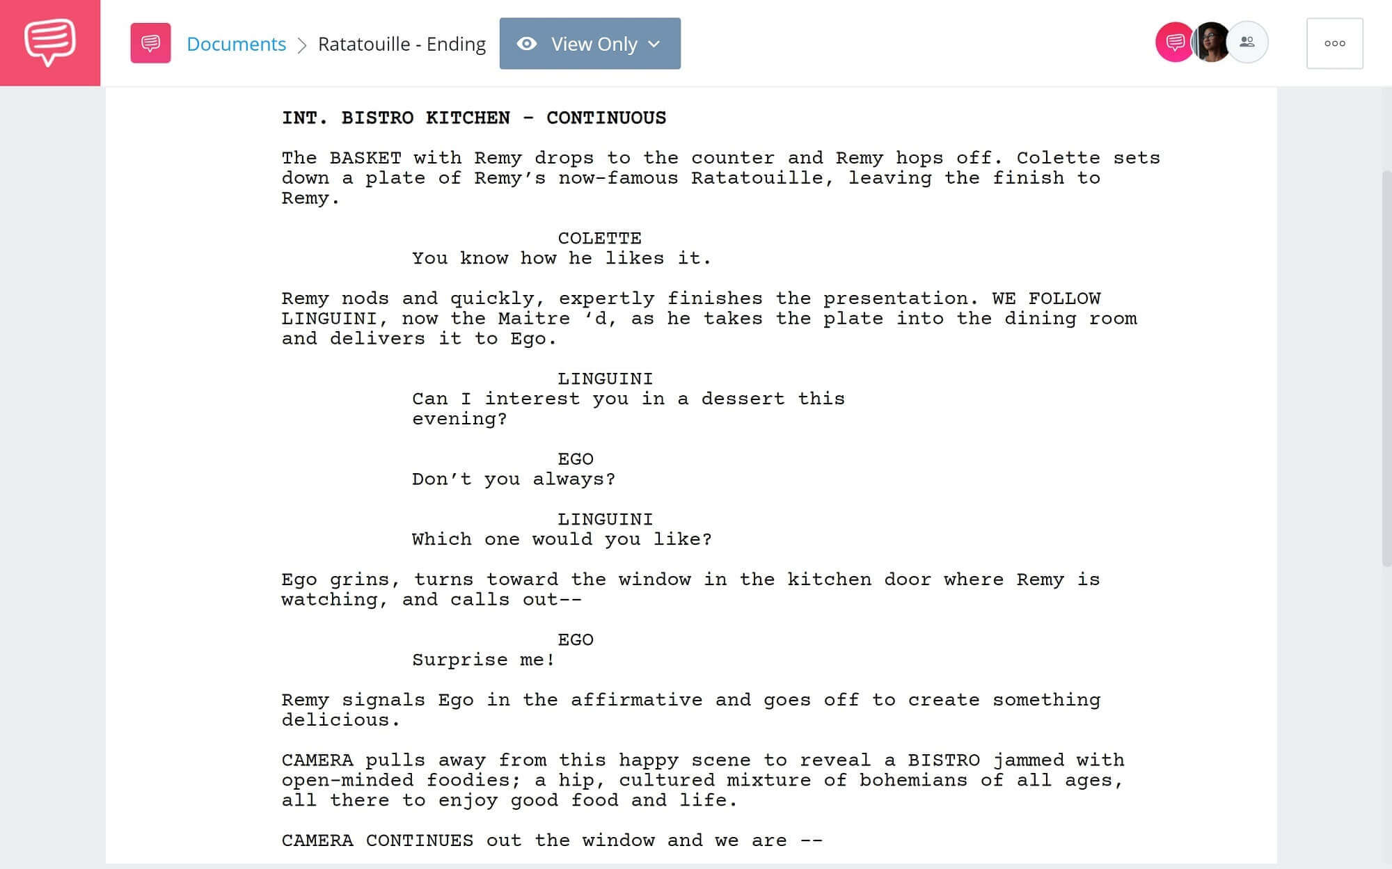
Task: Open the Documents breadcrumb dropdown
Action: (235, 42)
